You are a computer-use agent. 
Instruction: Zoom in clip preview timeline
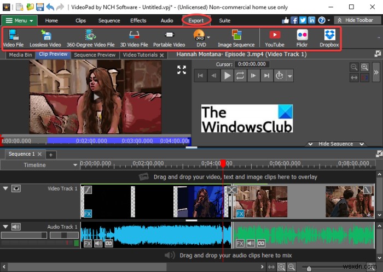pyautogui.click(x=364, y=67)
